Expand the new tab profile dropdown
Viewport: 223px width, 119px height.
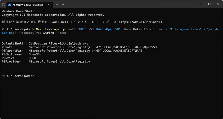[63, 5]
